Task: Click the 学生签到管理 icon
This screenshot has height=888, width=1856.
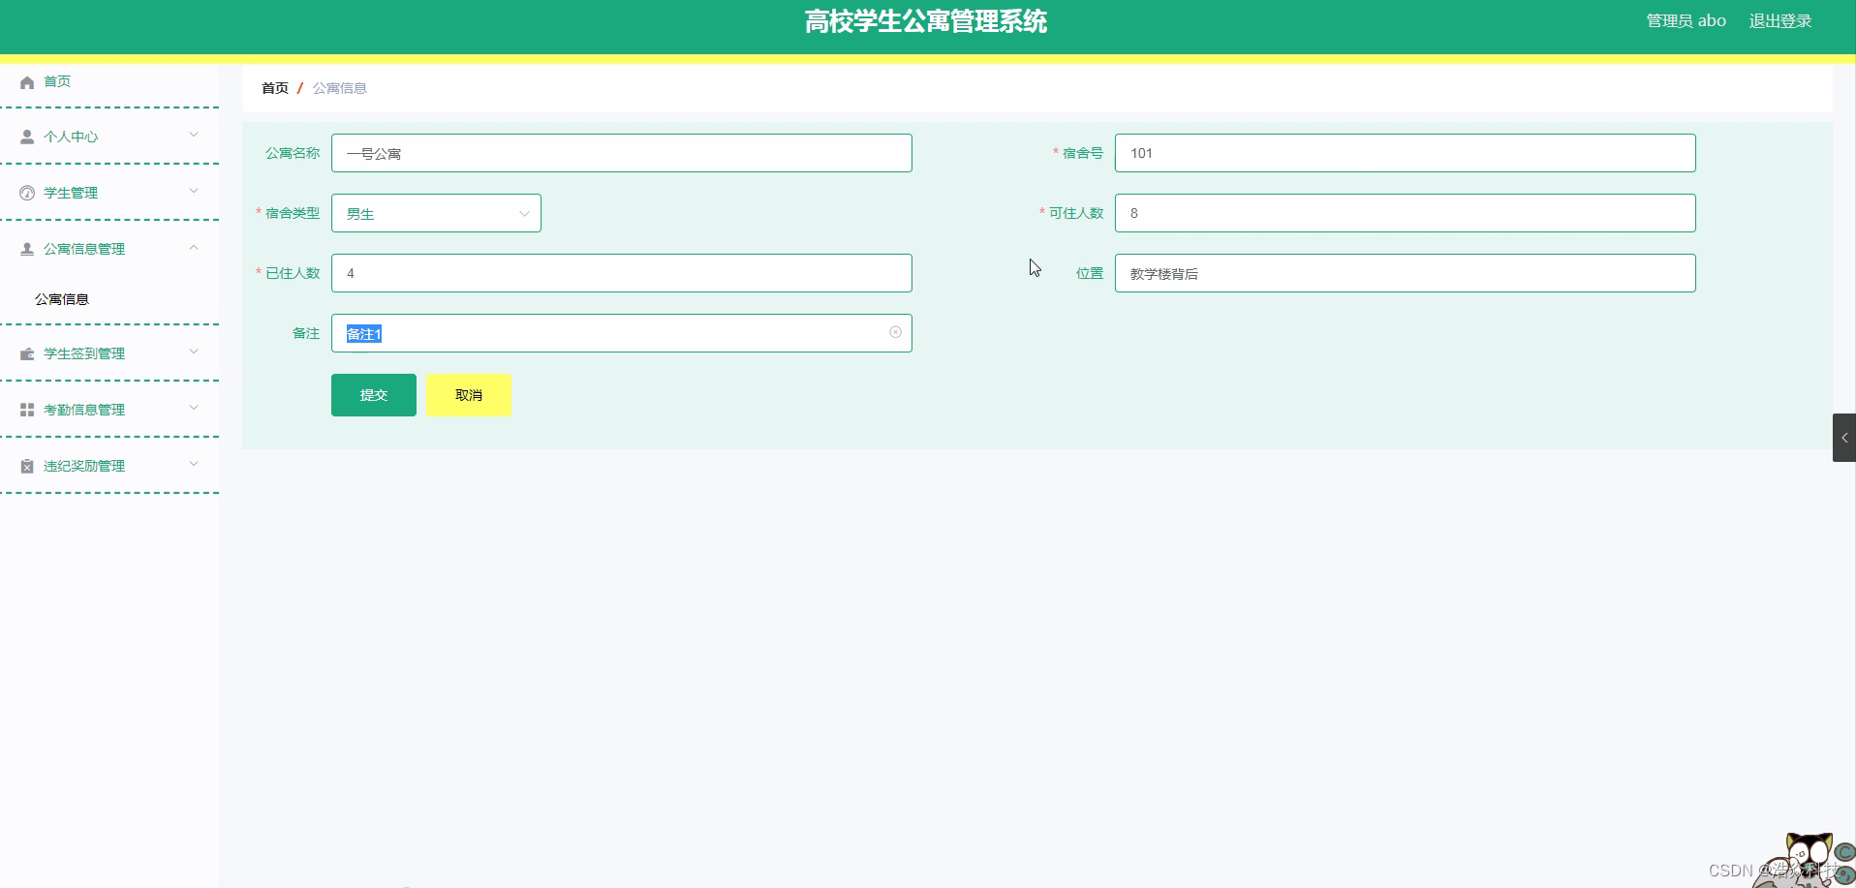Action: (x=26, y=352)
